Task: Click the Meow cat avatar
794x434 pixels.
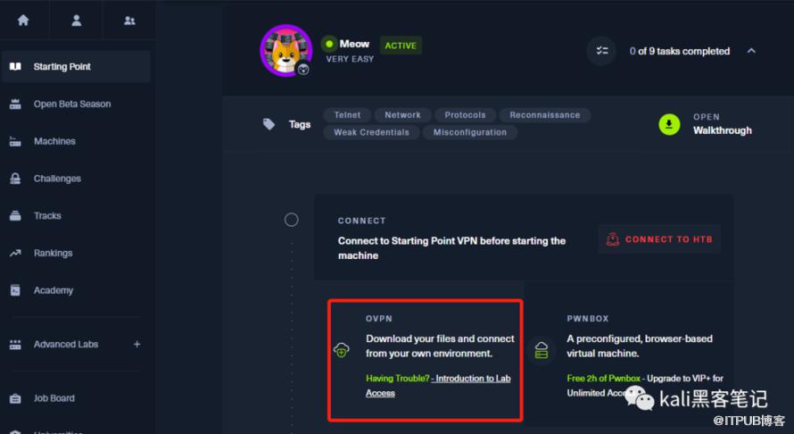Action: pyautogui.click(x=286, y=51)
